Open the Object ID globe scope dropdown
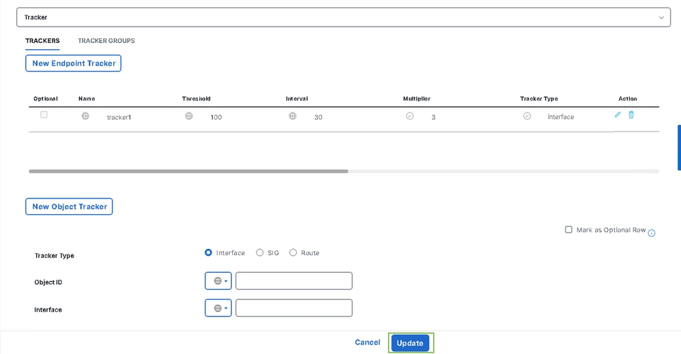This screenshot has width=681, height=354. (x=218, y=281)
